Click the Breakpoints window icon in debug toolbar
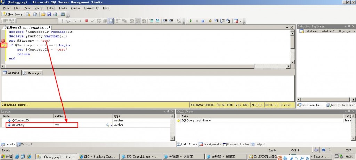Screen dimensions: 356x160 [236, 21]
